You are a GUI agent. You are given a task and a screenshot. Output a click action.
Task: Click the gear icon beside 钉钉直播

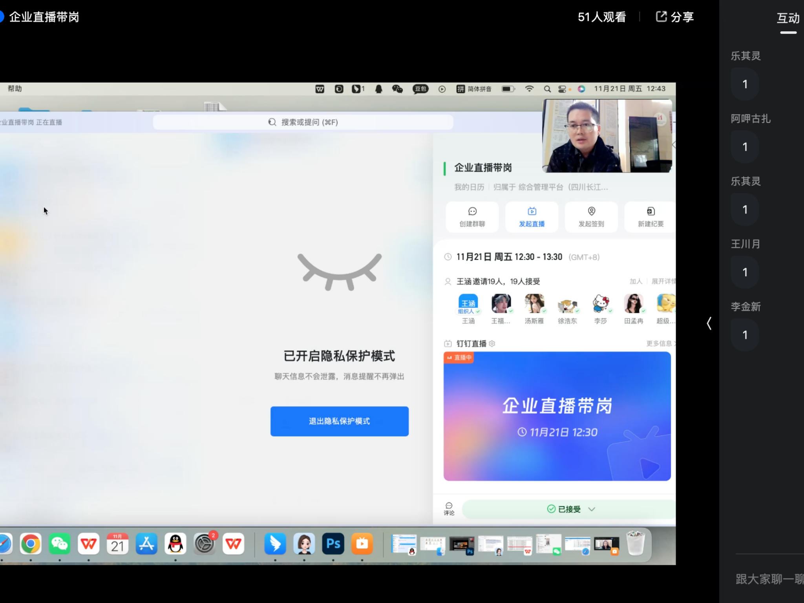(x=492, y=344)
